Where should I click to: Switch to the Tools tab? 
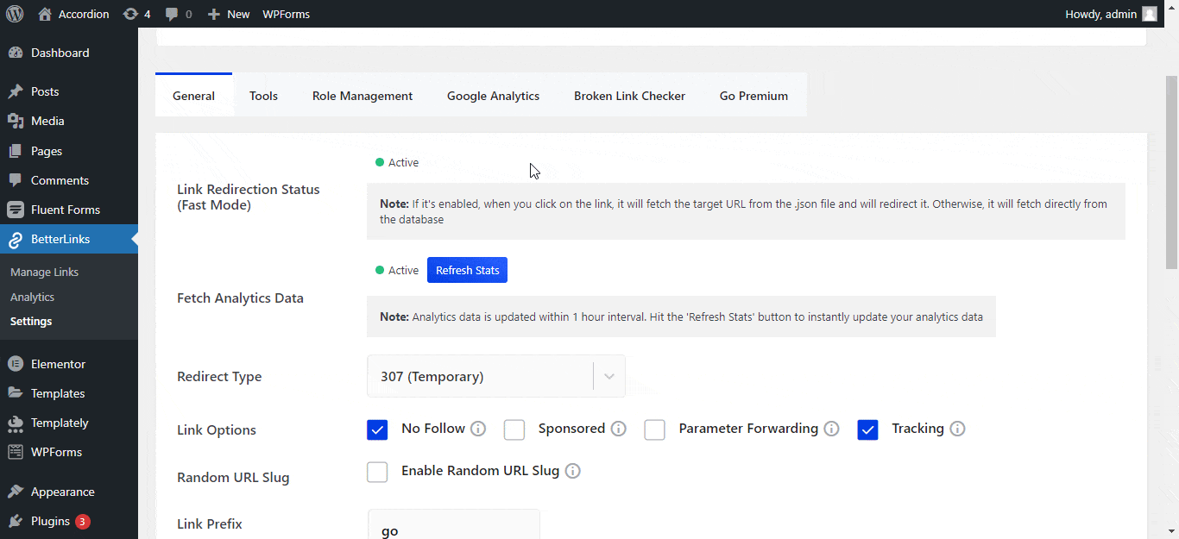(x=263, y=96)
